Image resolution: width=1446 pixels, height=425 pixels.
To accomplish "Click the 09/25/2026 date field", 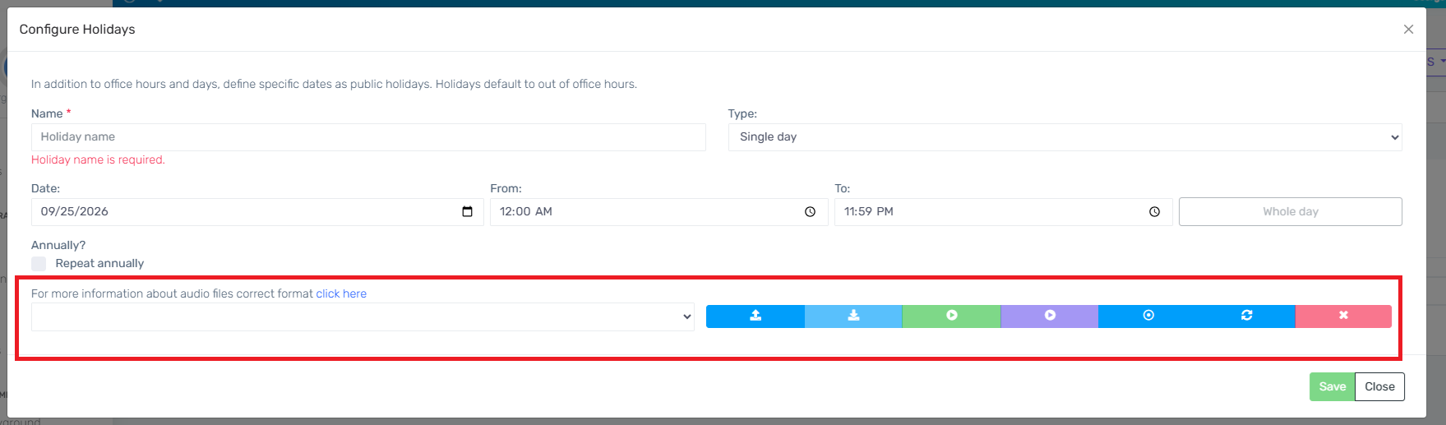I will pos(257,212).
